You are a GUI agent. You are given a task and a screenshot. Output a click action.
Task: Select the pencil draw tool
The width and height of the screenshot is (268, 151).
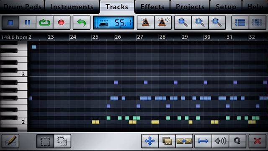[10, 141]
